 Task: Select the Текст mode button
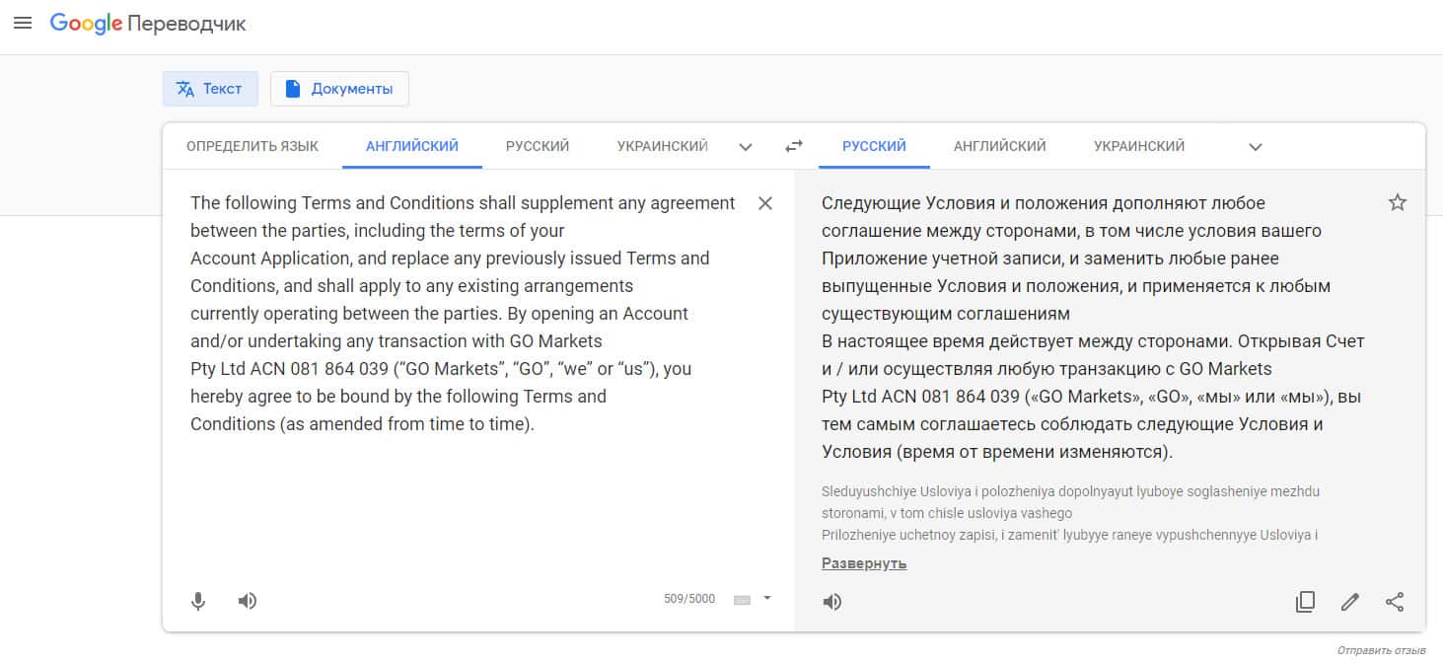pos(210,89)
